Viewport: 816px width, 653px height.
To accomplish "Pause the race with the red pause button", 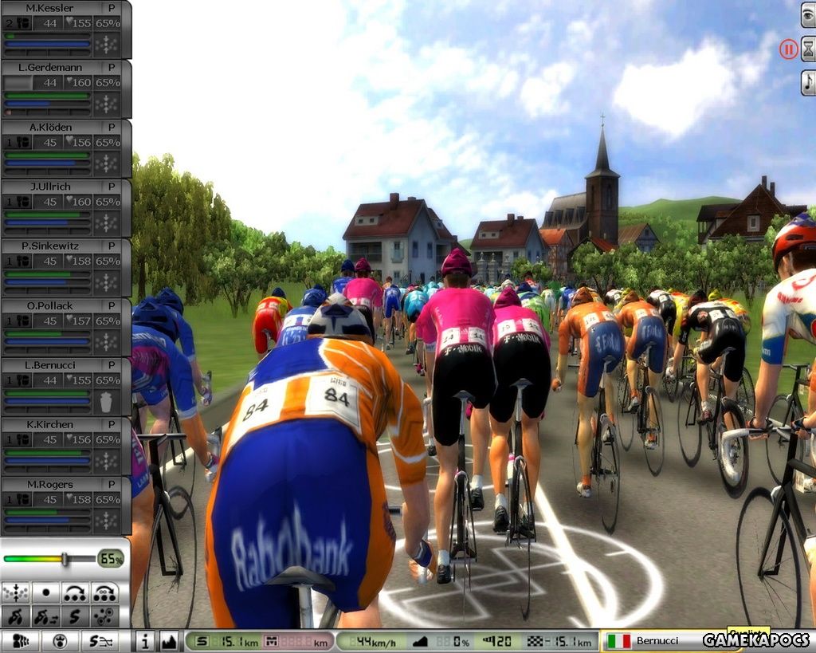I will pyautogui.click(x=788, y=50).
